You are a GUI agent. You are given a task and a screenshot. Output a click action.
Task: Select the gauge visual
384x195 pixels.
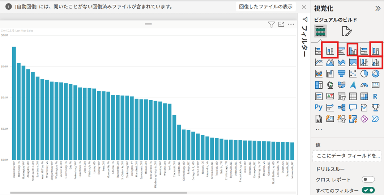coord(364,85)
